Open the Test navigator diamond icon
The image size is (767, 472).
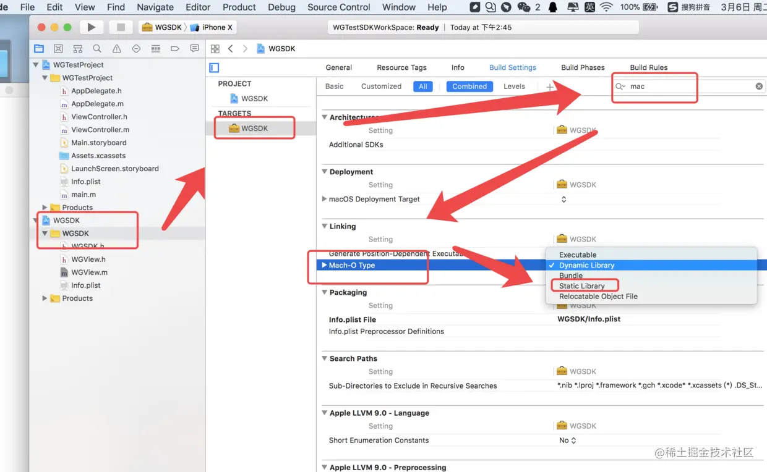(x=136, y=49)
